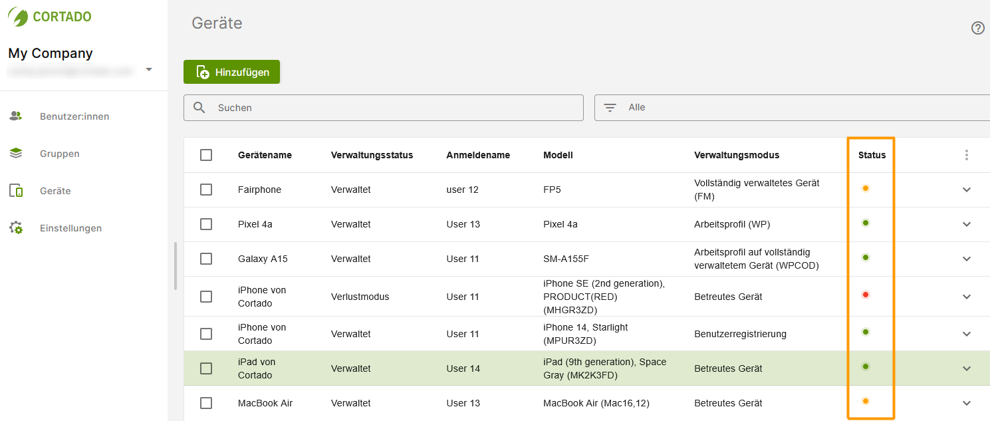Screen dimensions: 990x421
Task: Open Geräte in the sidebar
Action: click(55, 191)
